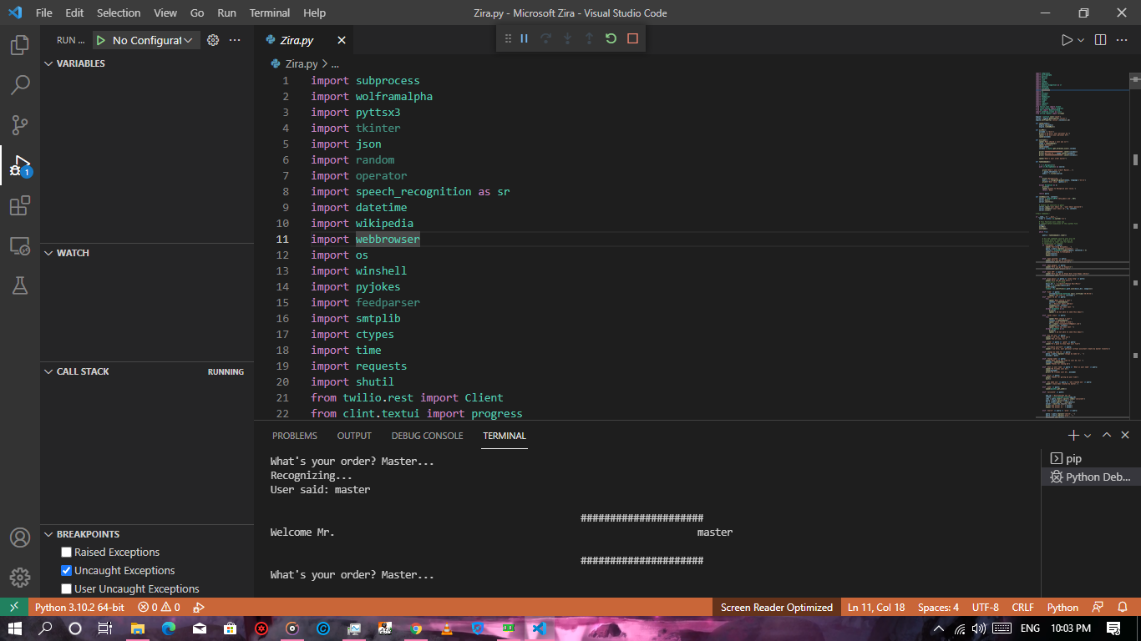Collapse the Call Stack section
This screenshot has height=641, width=1141.
[x=48, y=371]
